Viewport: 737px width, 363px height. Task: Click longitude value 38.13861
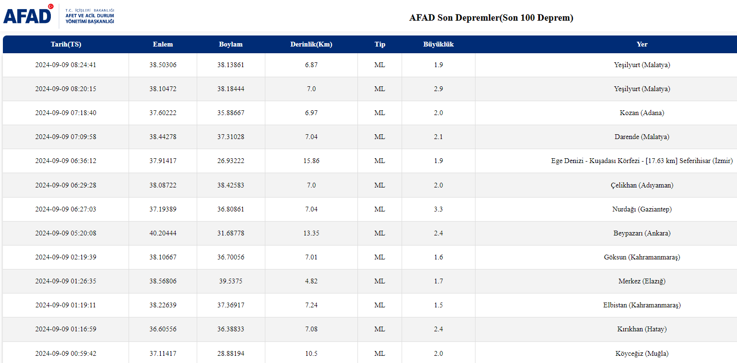point(231,65)
